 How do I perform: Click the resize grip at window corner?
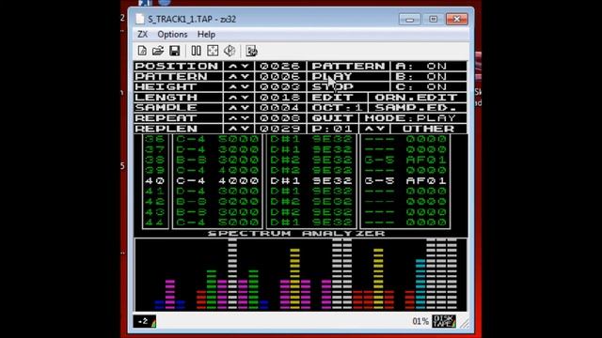(x=465, y=324)
